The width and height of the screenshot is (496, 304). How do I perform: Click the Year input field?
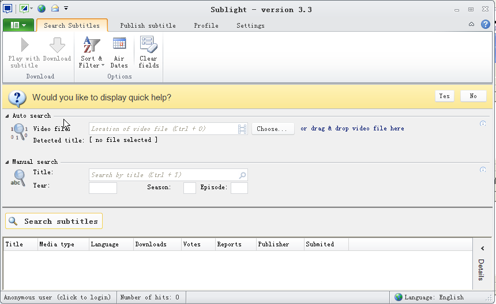103,188
